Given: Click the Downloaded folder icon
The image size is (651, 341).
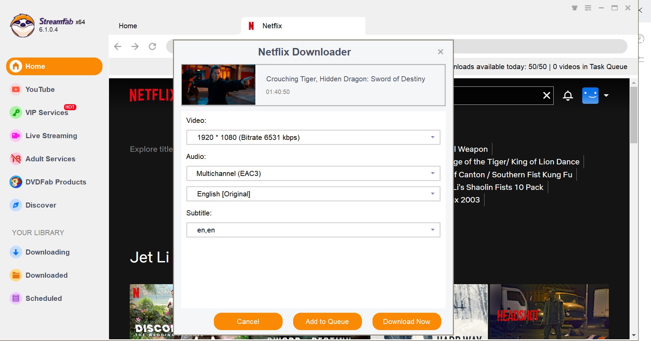Looking at the screenshot, I should coord(16,275).
